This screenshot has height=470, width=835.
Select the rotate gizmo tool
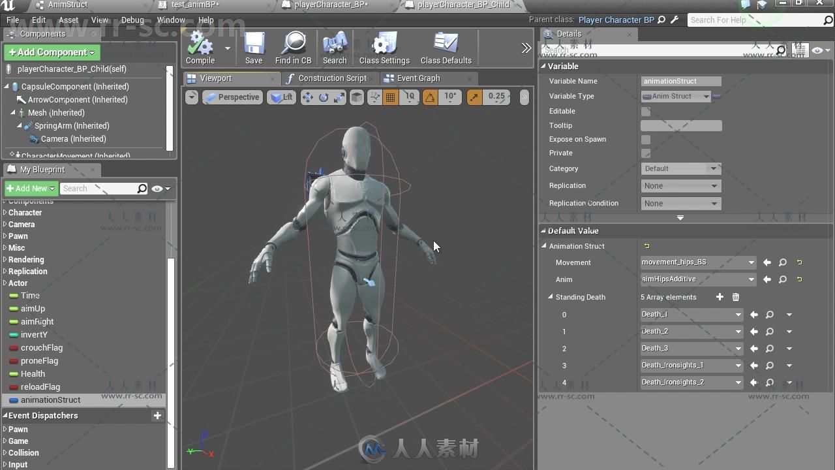324,97
